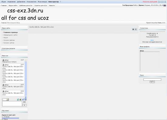Click the search text field under Поиск

(x=152, y=79)
